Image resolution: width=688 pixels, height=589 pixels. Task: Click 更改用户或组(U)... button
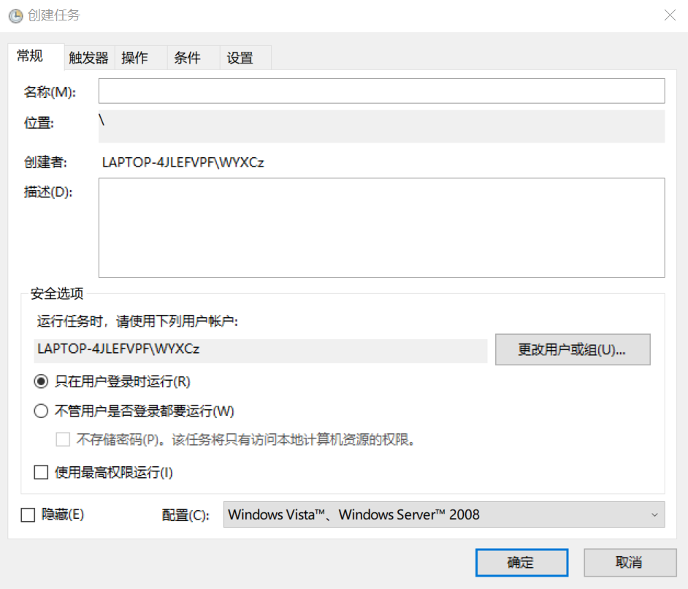click(x=573, y=350)
